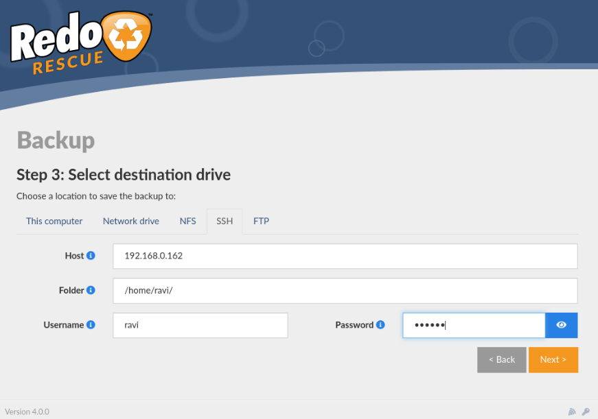Proceed with the Next button
Screen dimensions: 598x419
(x=553, y=359)
